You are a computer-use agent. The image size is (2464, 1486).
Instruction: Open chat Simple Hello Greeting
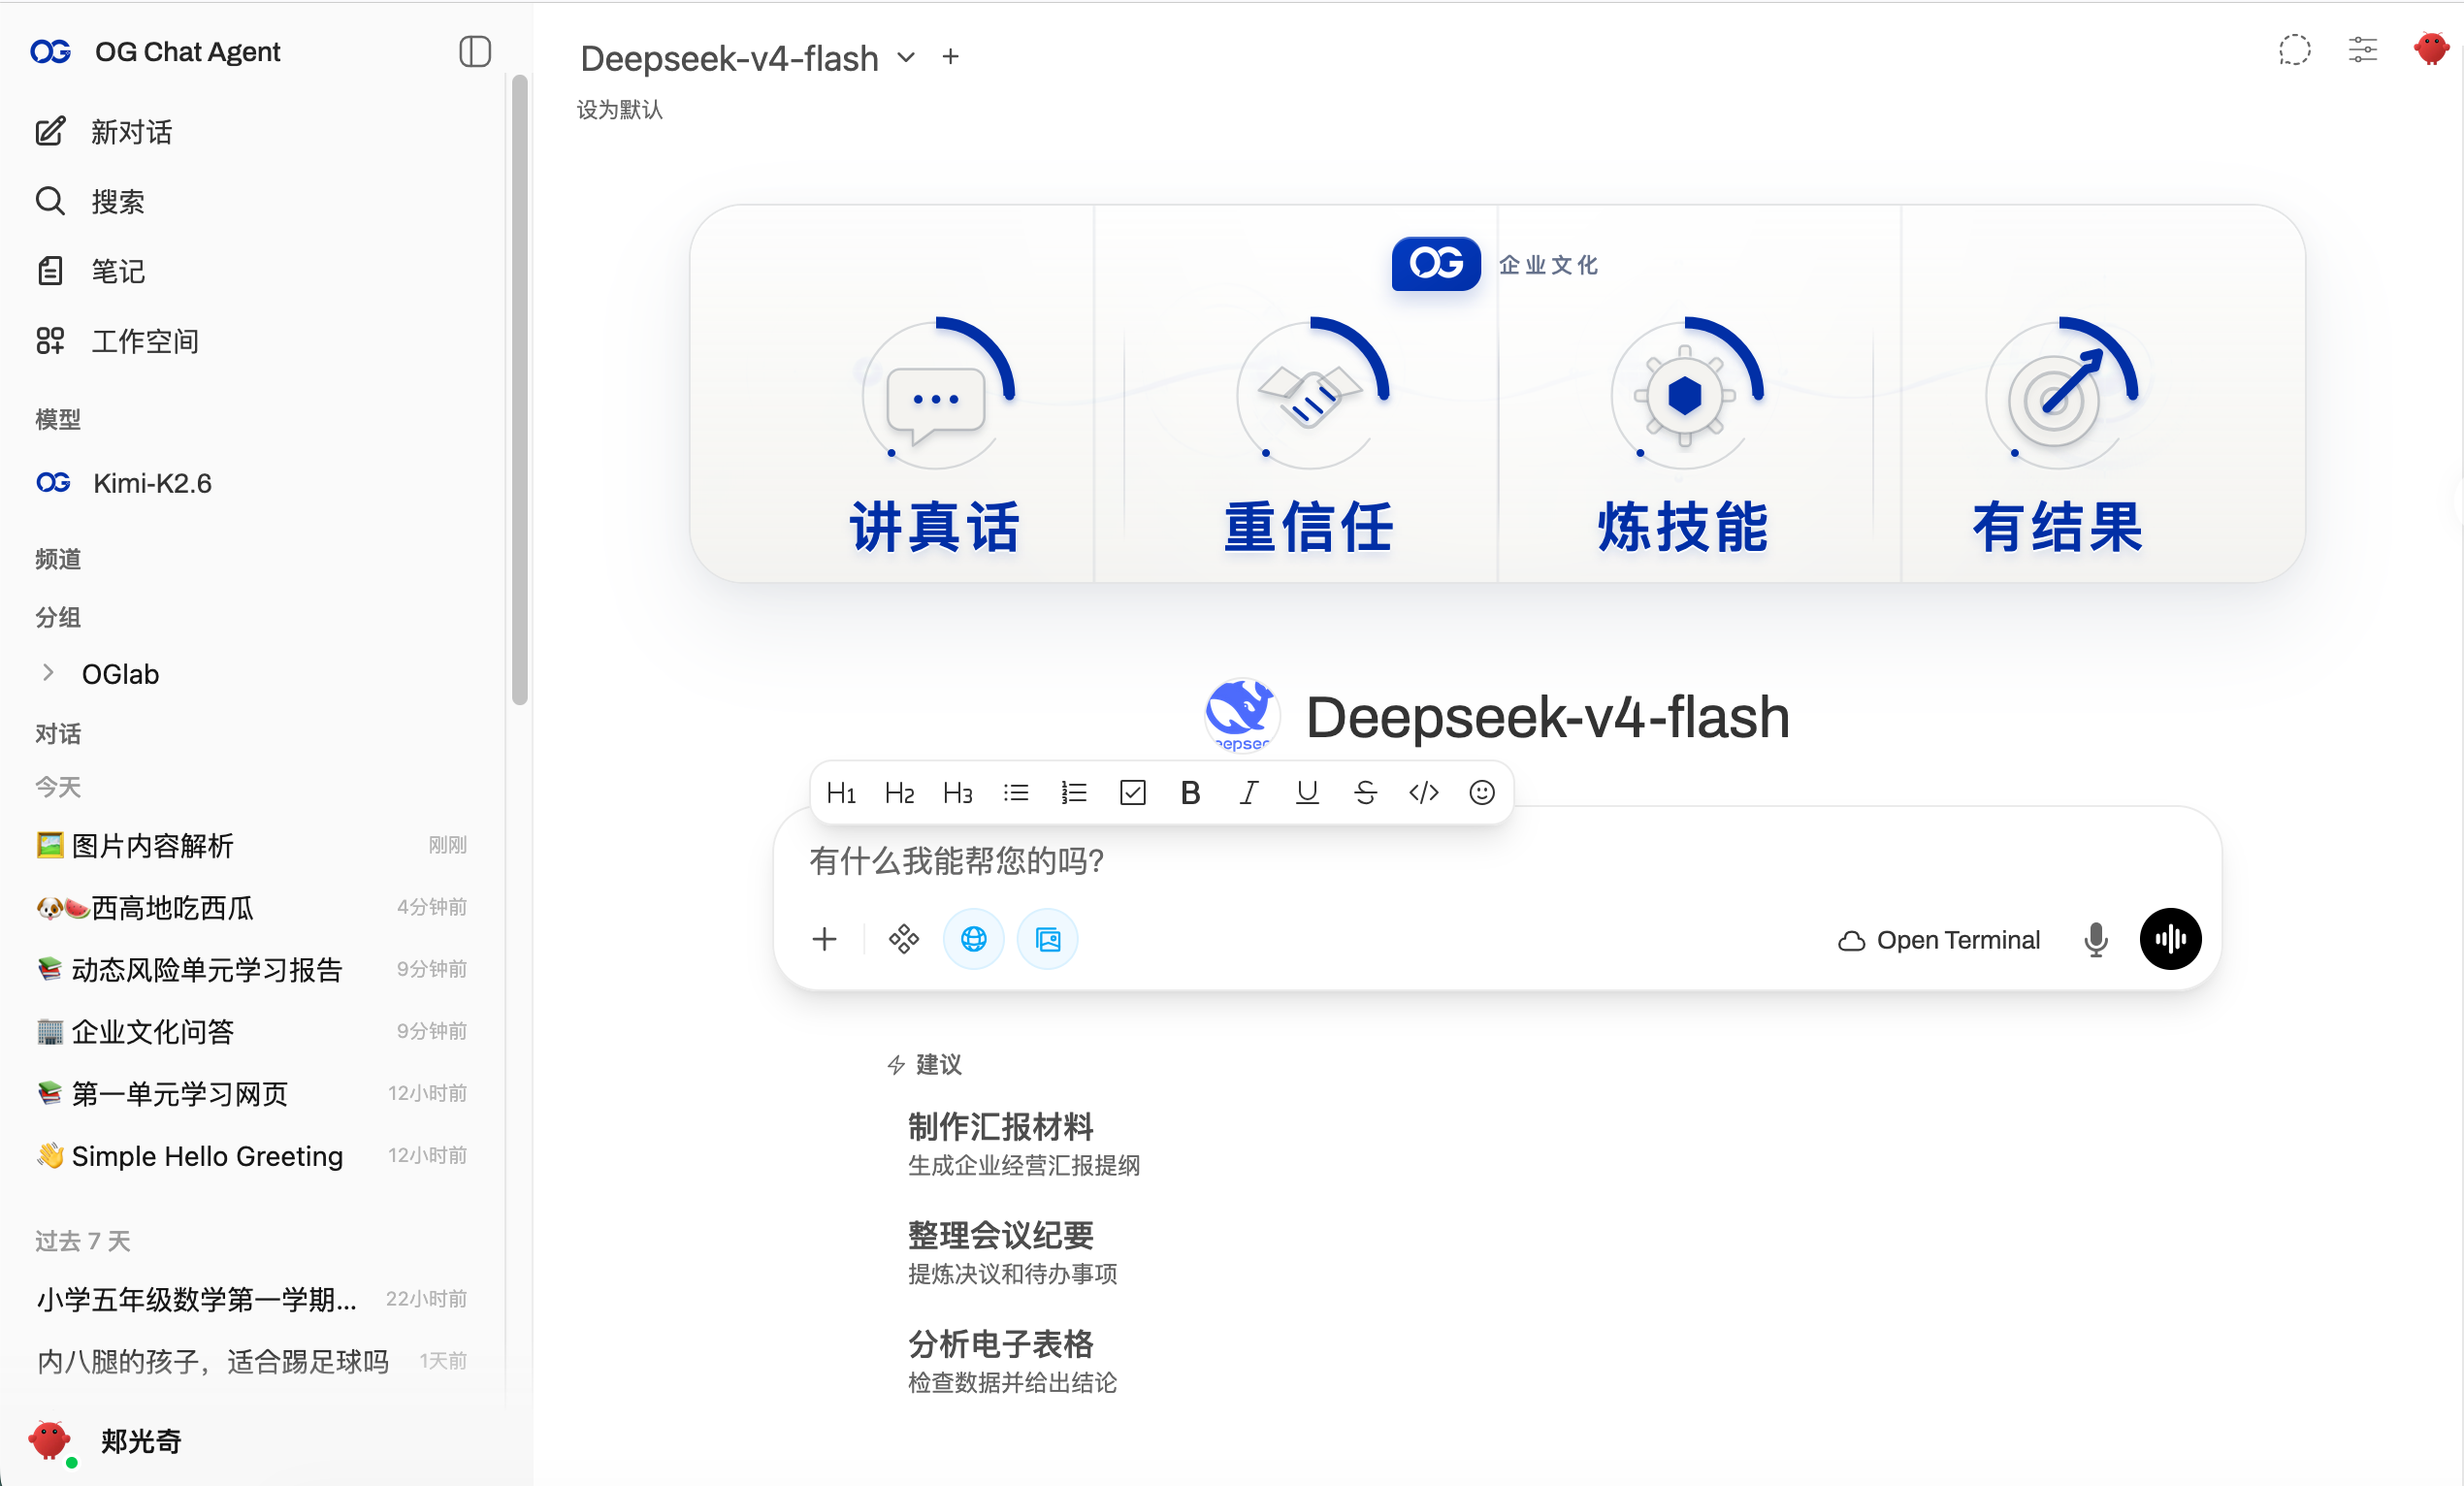point(252,1155)
